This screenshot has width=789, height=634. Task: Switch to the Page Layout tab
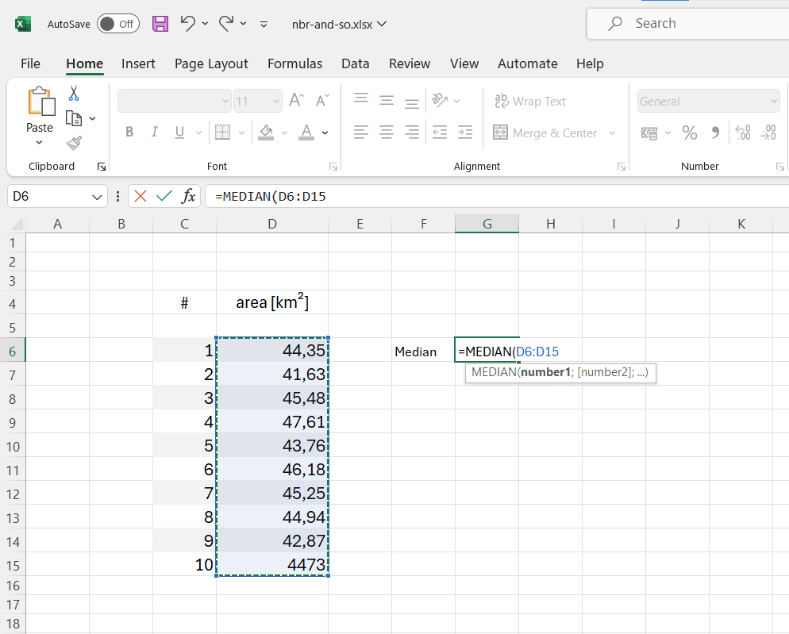pyautogui.click(x=211, y=63)
